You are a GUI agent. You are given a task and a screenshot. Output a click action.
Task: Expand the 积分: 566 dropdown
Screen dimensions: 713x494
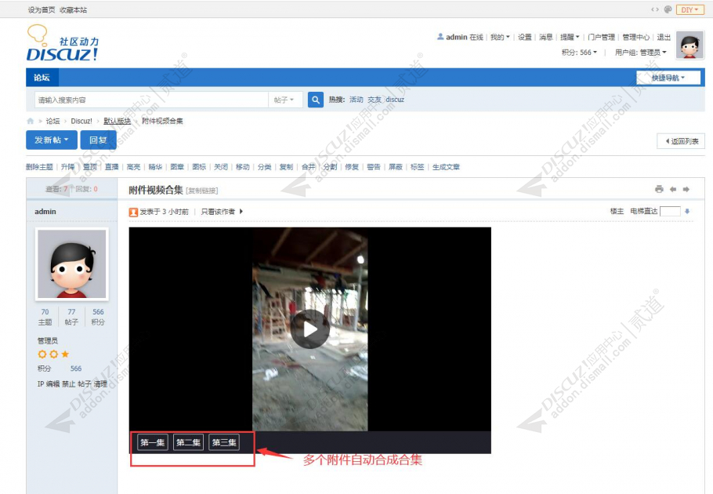pos(579,53)
